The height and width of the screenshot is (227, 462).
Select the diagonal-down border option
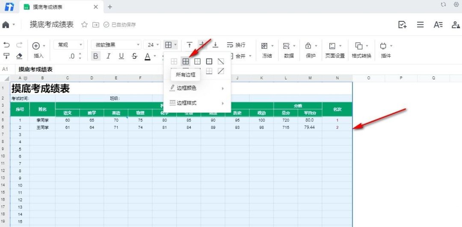(221, 61)
